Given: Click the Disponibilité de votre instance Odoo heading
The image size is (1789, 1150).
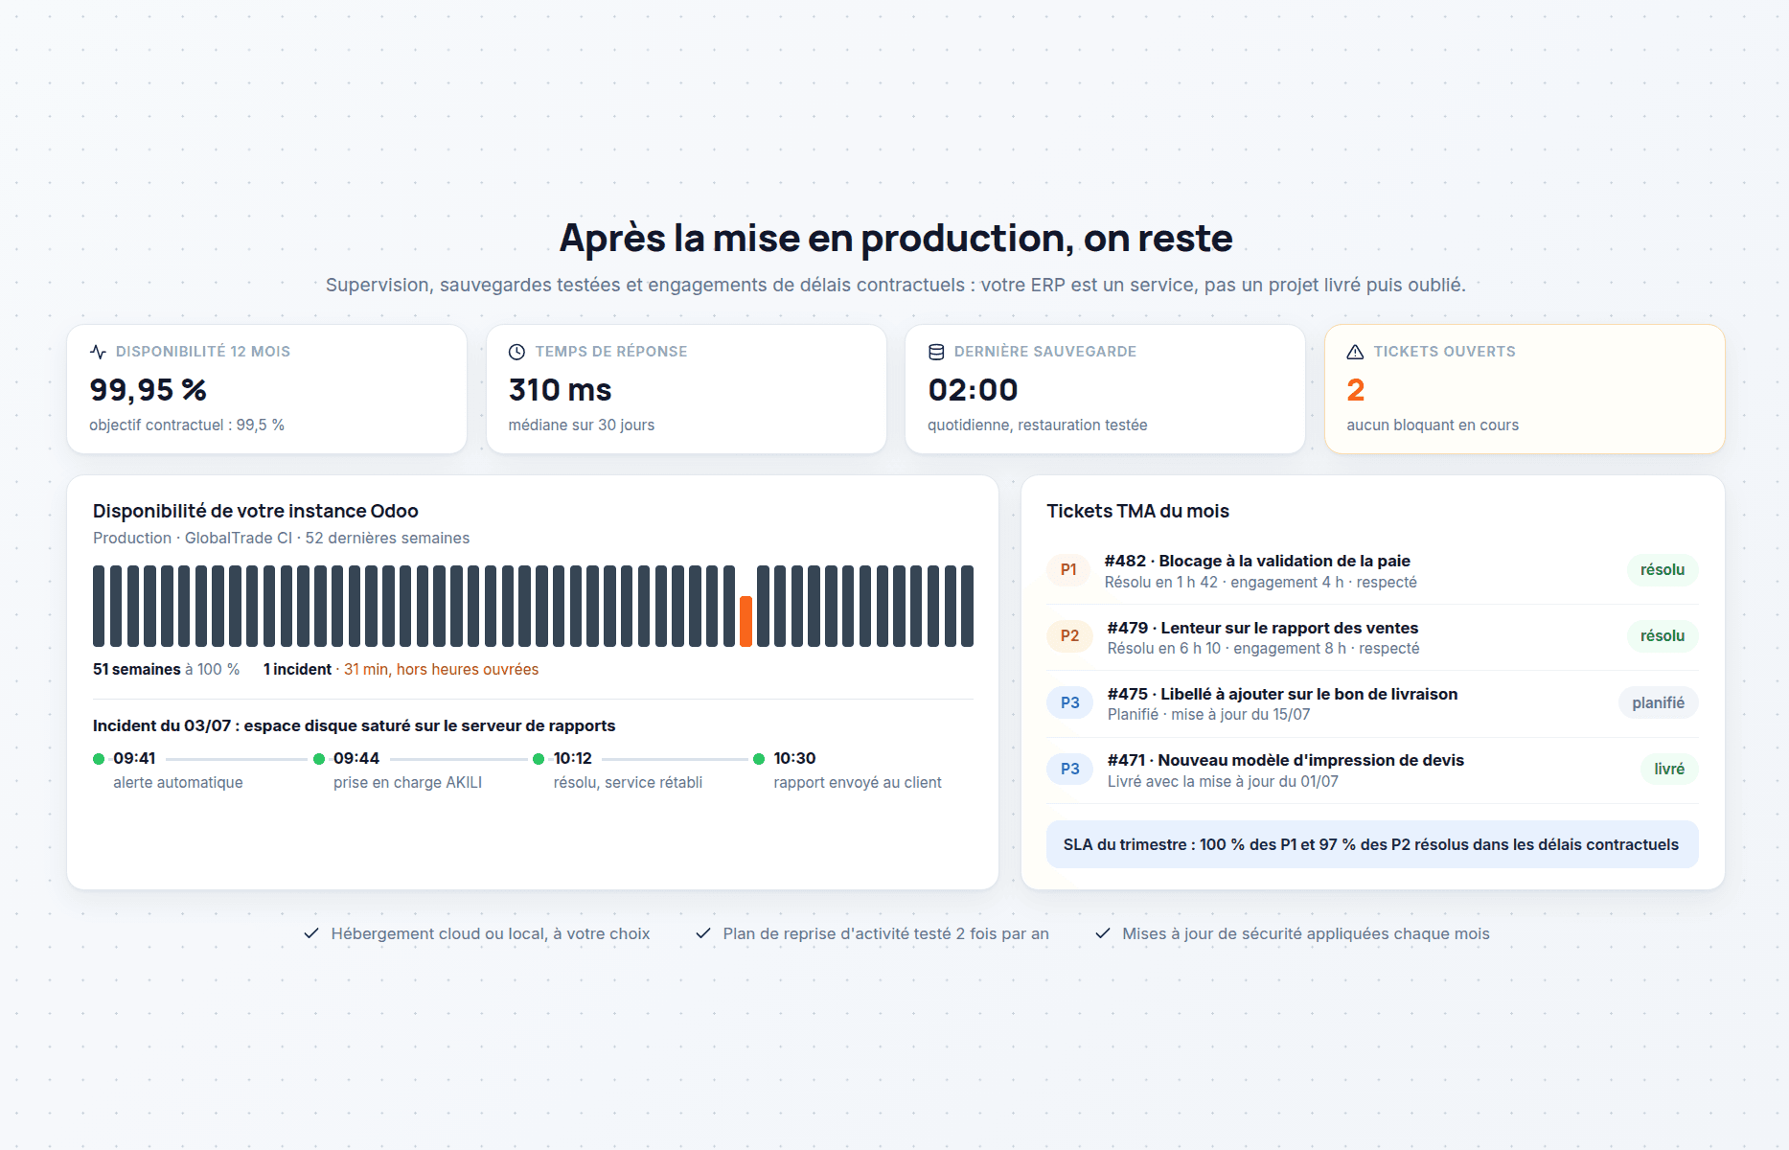Looking at the screenshot, I should 256,511.
